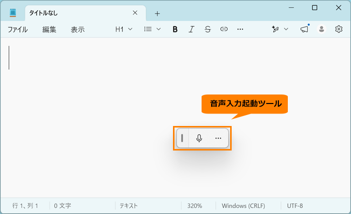
Task: Click into the text editing area
Action: click(175, 117)
